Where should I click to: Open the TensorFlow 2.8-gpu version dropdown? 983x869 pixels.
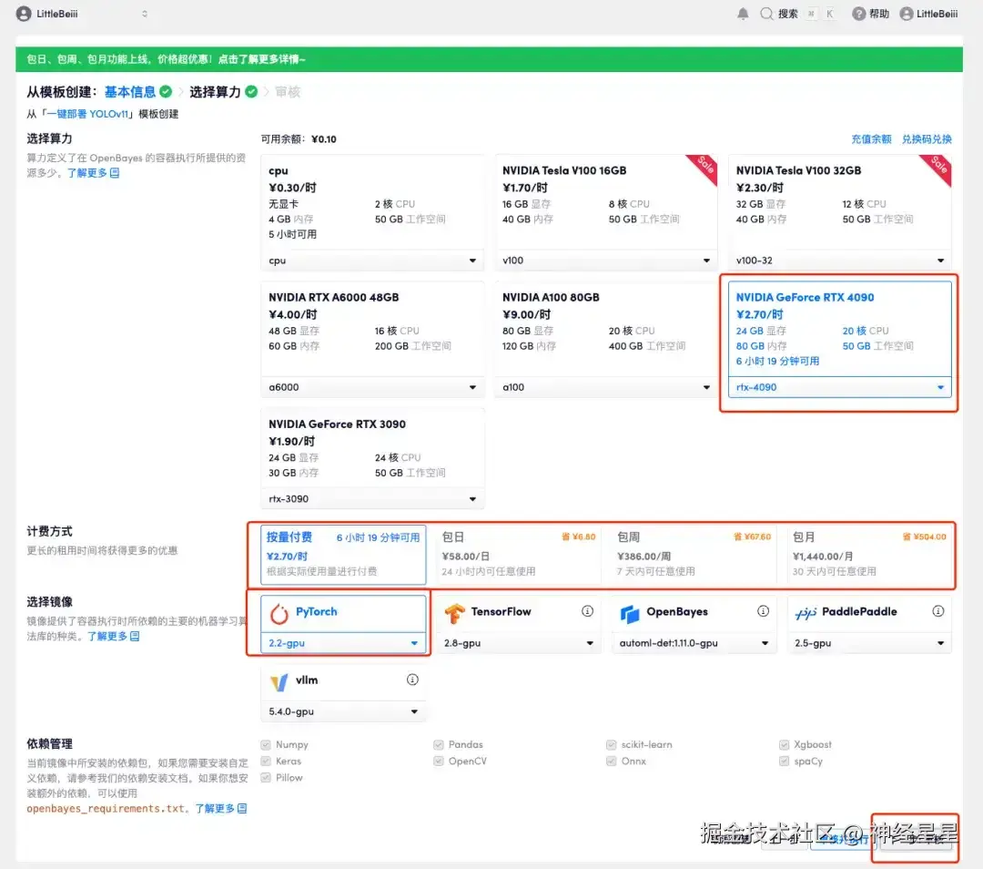(x=519, y=643)
